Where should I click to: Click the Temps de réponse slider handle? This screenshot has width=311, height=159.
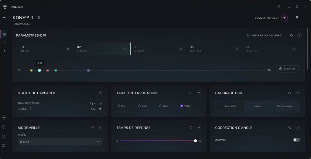(195, 141)
